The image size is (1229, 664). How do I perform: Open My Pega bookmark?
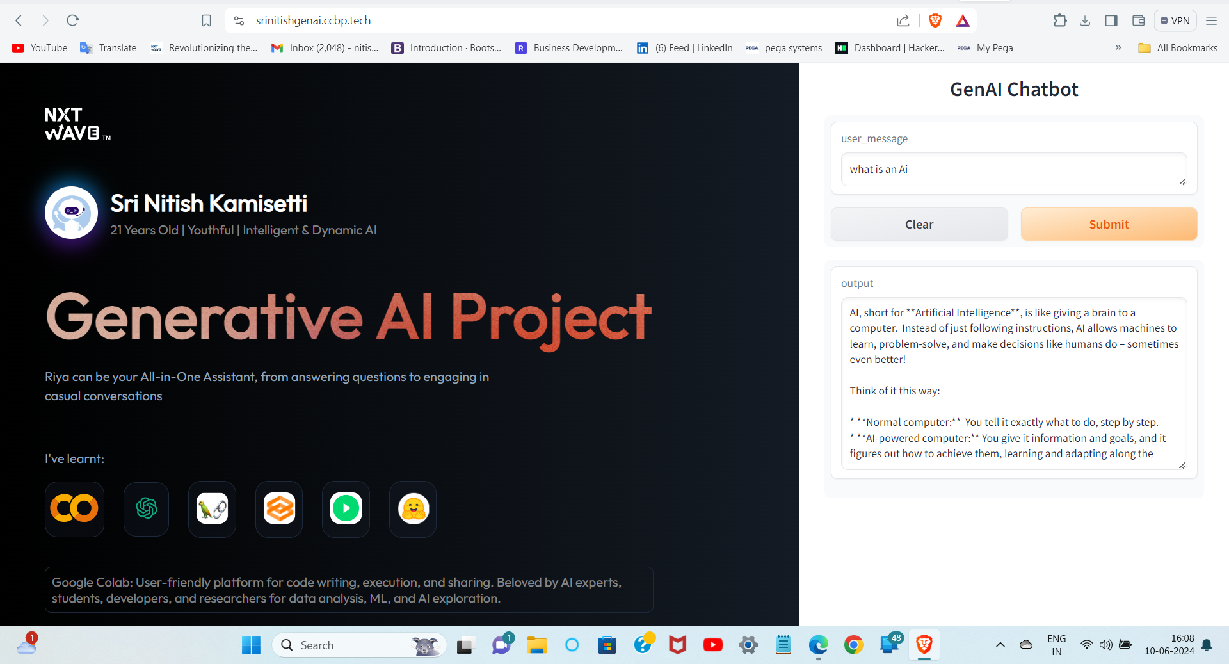pyautogui.click(x=985, y=48)
